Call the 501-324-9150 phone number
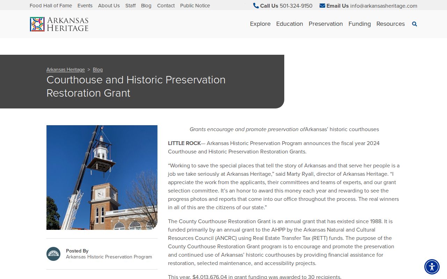This screenshot has height=279, width=447. [296, 6]
